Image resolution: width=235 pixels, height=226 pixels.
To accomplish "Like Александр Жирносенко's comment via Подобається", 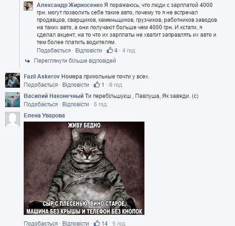I will pyautogui.click(x=54, y=51).
